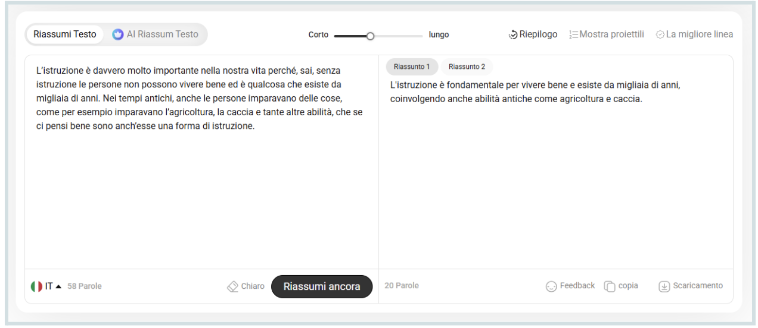Switch to the Riassumi Testo tab

pos(64,34)
